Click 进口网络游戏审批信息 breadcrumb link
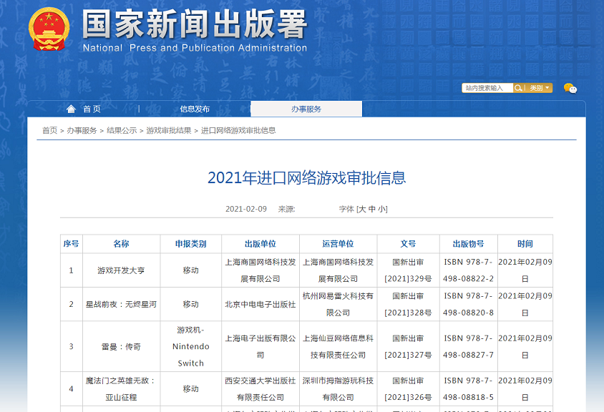Image resolution: width=604 pixels, height=412 pixels. point(238,130)
